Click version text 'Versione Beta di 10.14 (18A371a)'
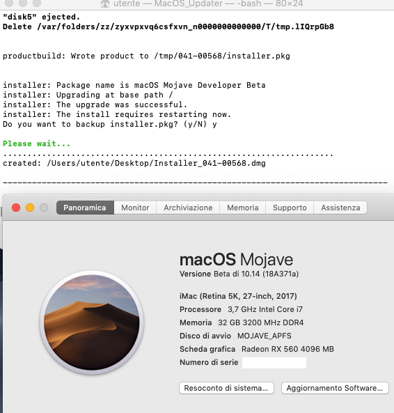 pyautogui.click(x=239, y=274)
